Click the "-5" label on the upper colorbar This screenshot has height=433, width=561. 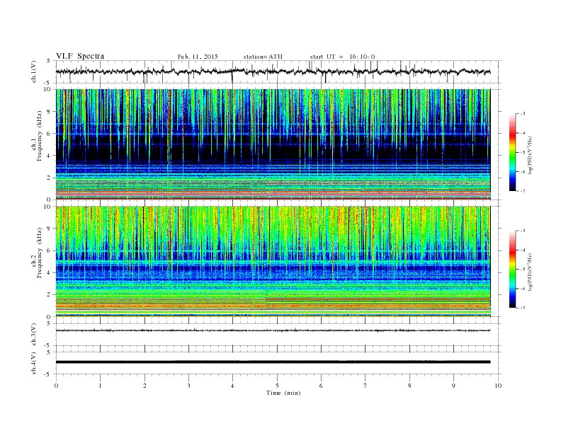523,153
